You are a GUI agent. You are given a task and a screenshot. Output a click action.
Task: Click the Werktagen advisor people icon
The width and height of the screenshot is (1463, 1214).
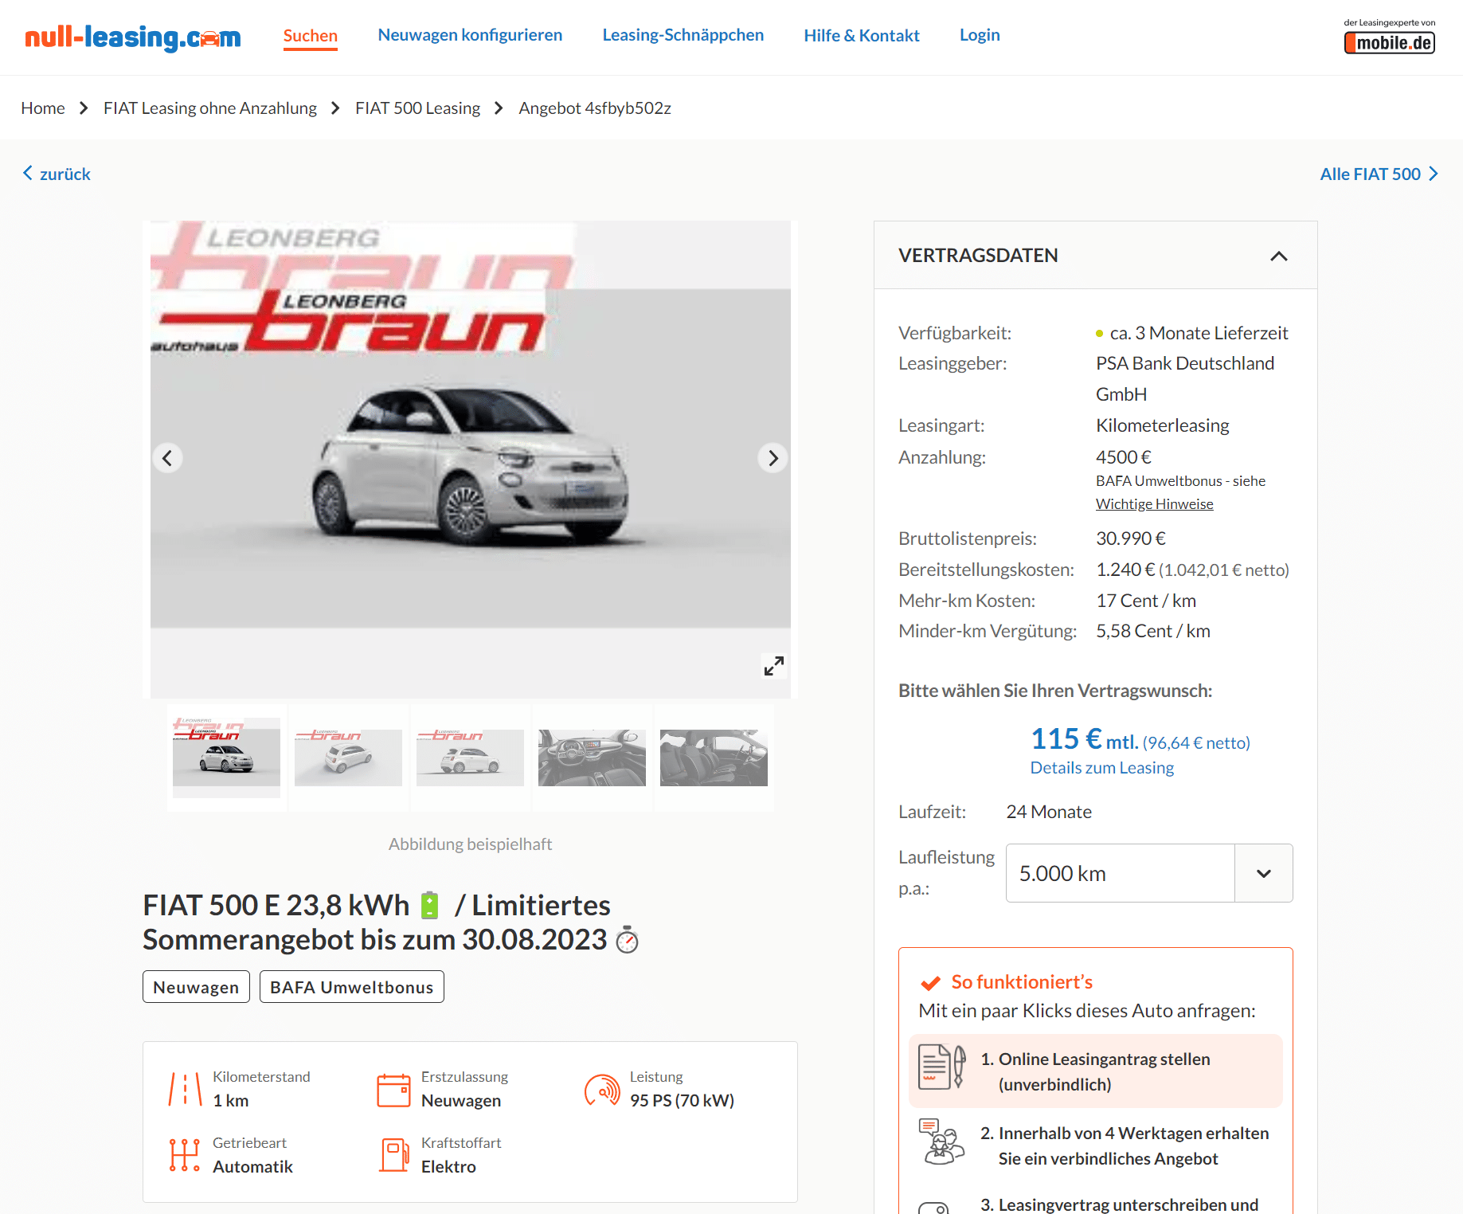pyautogui.click(x=941, y=1142)
